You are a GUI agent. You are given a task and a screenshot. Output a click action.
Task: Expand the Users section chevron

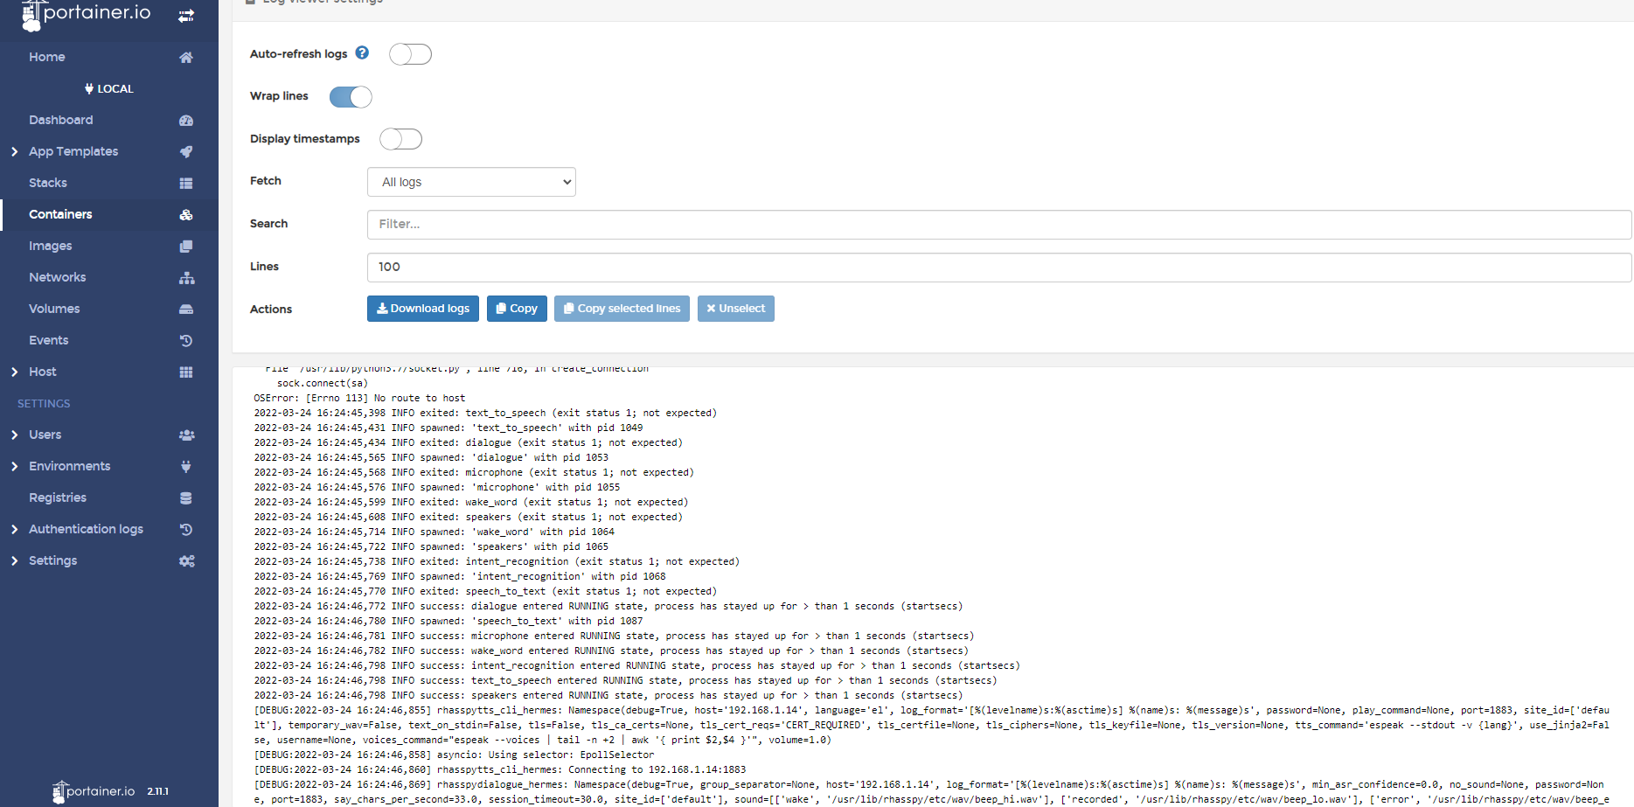(15, 435)
